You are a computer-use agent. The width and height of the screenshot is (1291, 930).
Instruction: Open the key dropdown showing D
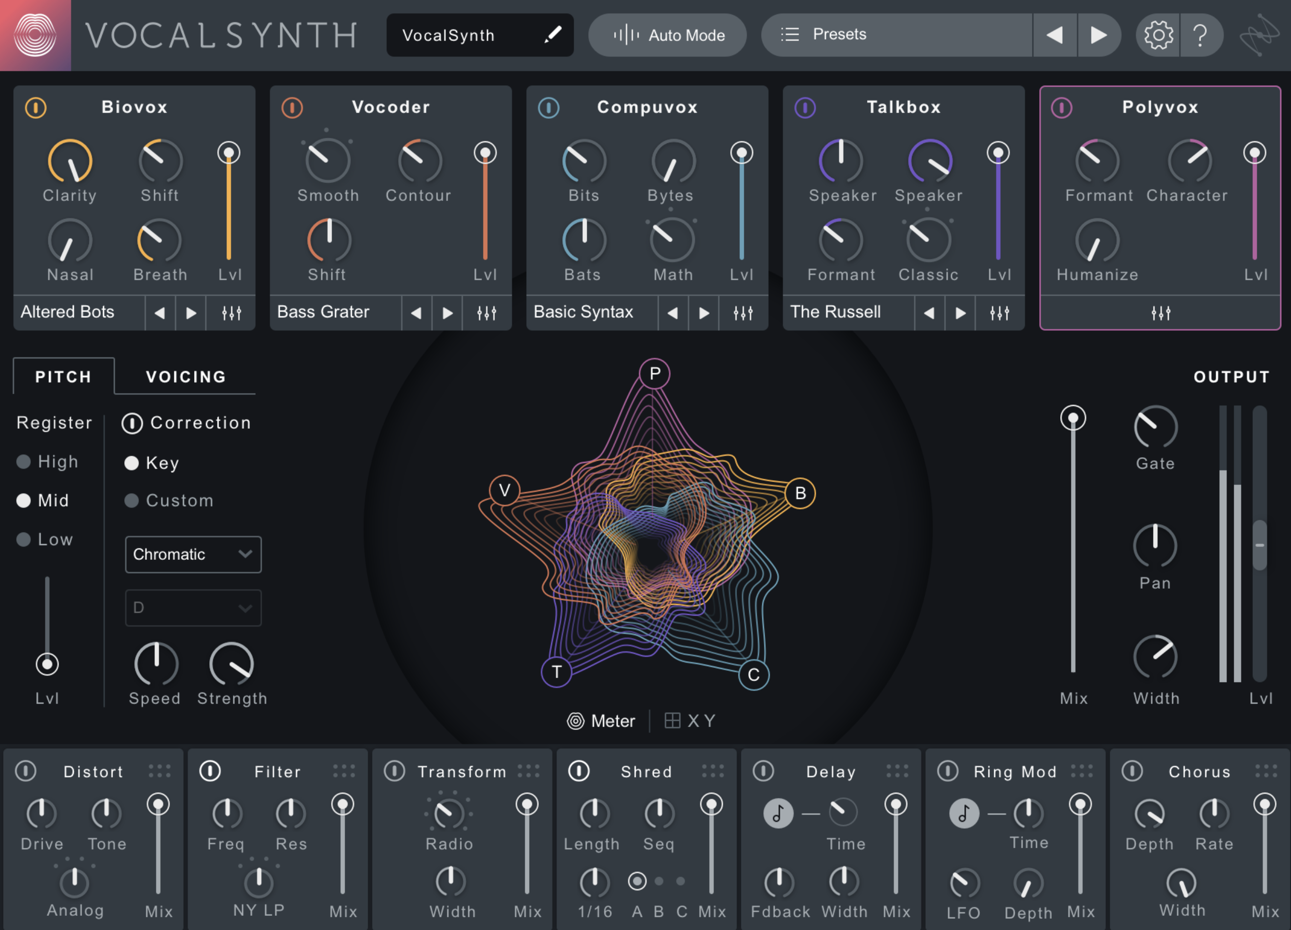193,607
